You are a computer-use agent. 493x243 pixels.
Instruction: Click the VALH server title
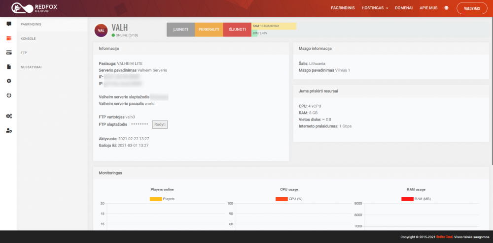tap(120, 27)
